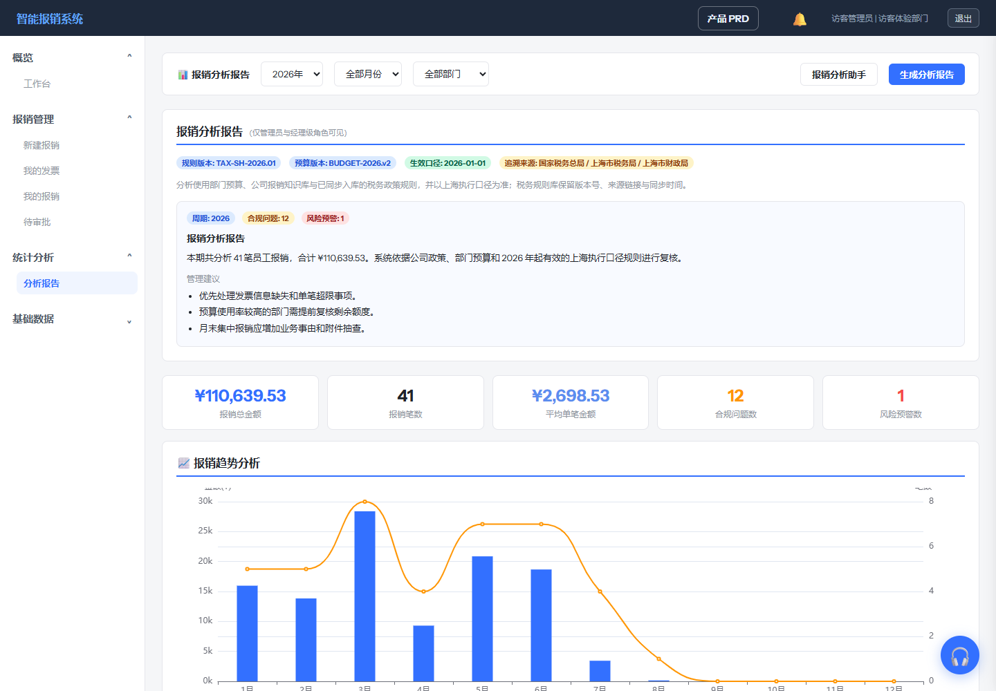Image resolution: width=996 pixels, height=691 pixels.
Task: Click the 退出 logout button
Action: [963, 19]
